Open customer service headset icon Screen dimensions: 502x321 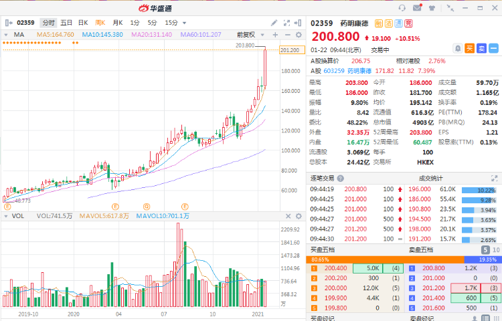[402, 8]
